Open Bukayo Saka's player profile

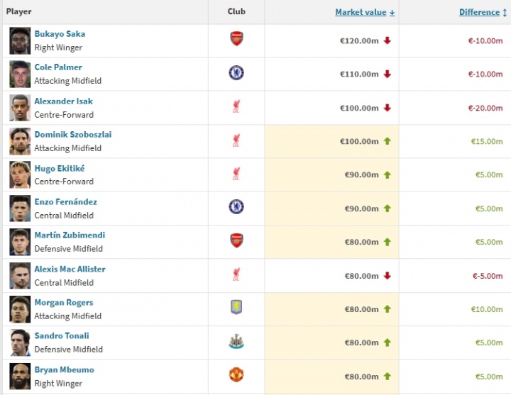tap(60, 34)
